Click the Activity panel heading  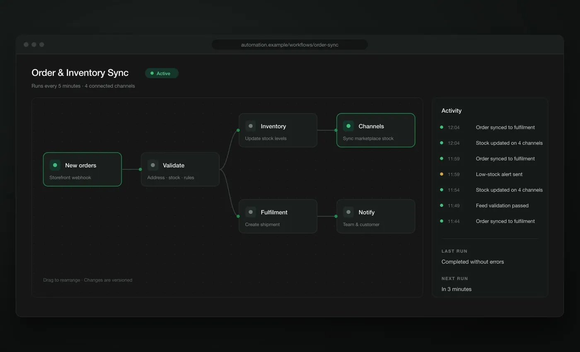[x=452, y=111]
